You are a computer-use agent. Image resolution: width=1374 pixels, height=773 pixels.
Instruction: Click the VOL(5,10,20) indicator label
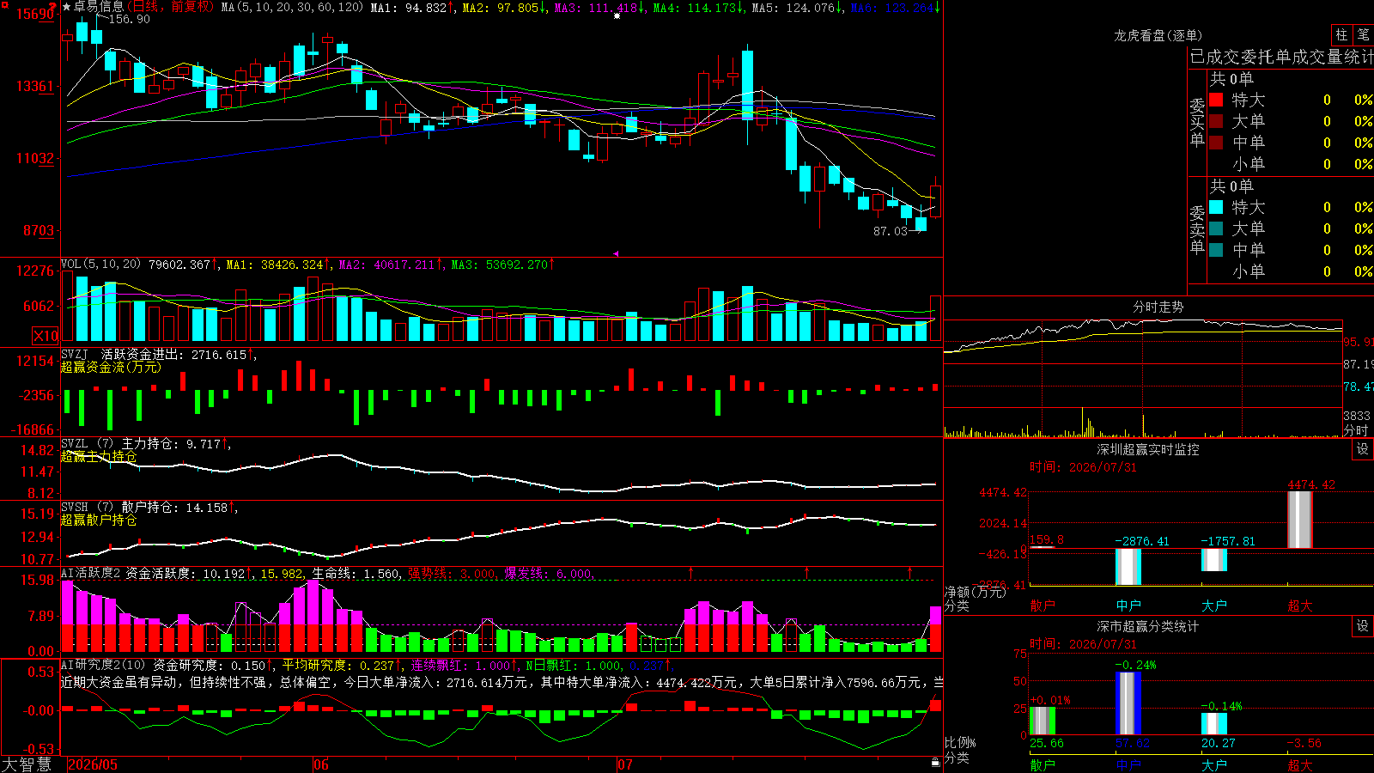pyautogui.click(x=101, y=265)
